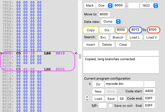Click the address label 8013:

[8, 72]
